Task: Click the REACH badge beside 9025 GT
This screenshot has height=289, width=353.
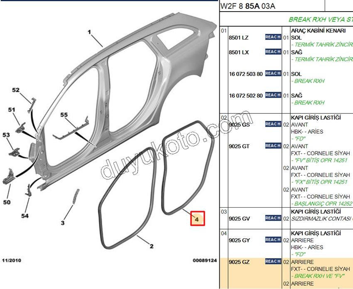Action: (273, 146)
